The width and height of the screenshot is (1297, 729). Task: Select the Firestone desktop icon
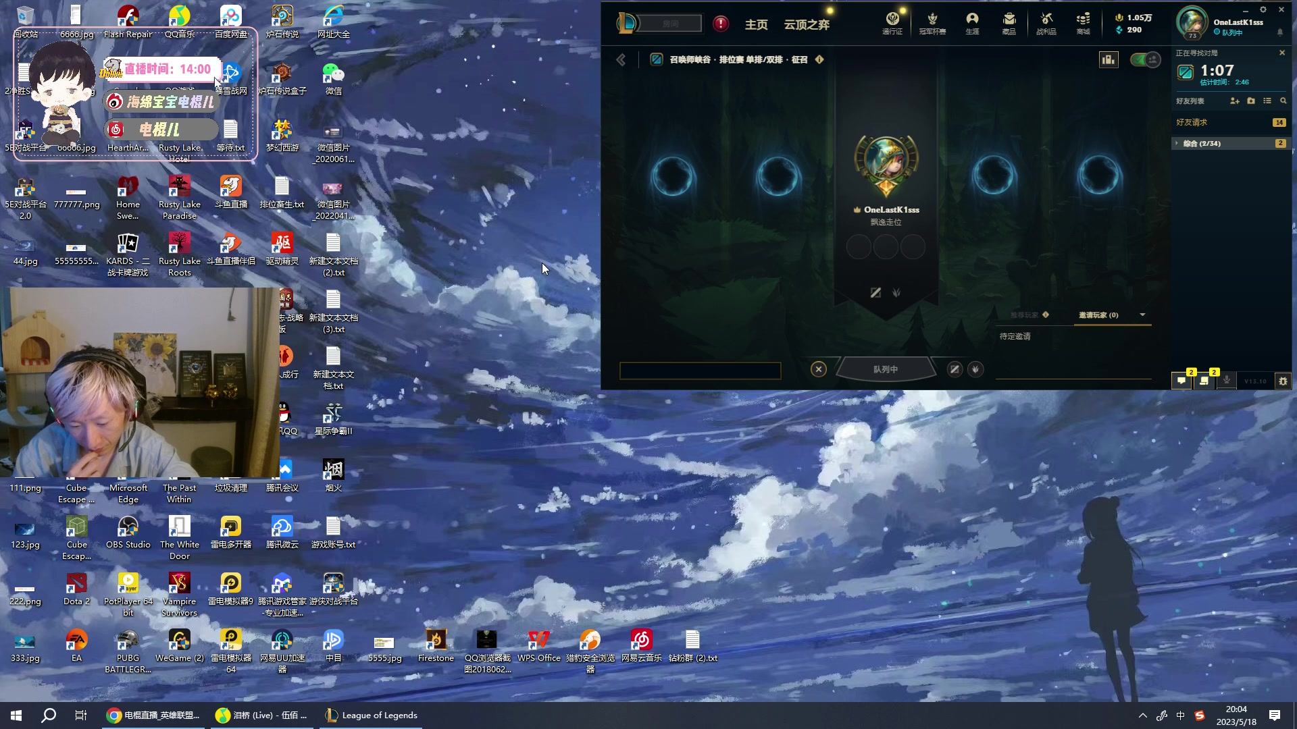tap(436, 646)
